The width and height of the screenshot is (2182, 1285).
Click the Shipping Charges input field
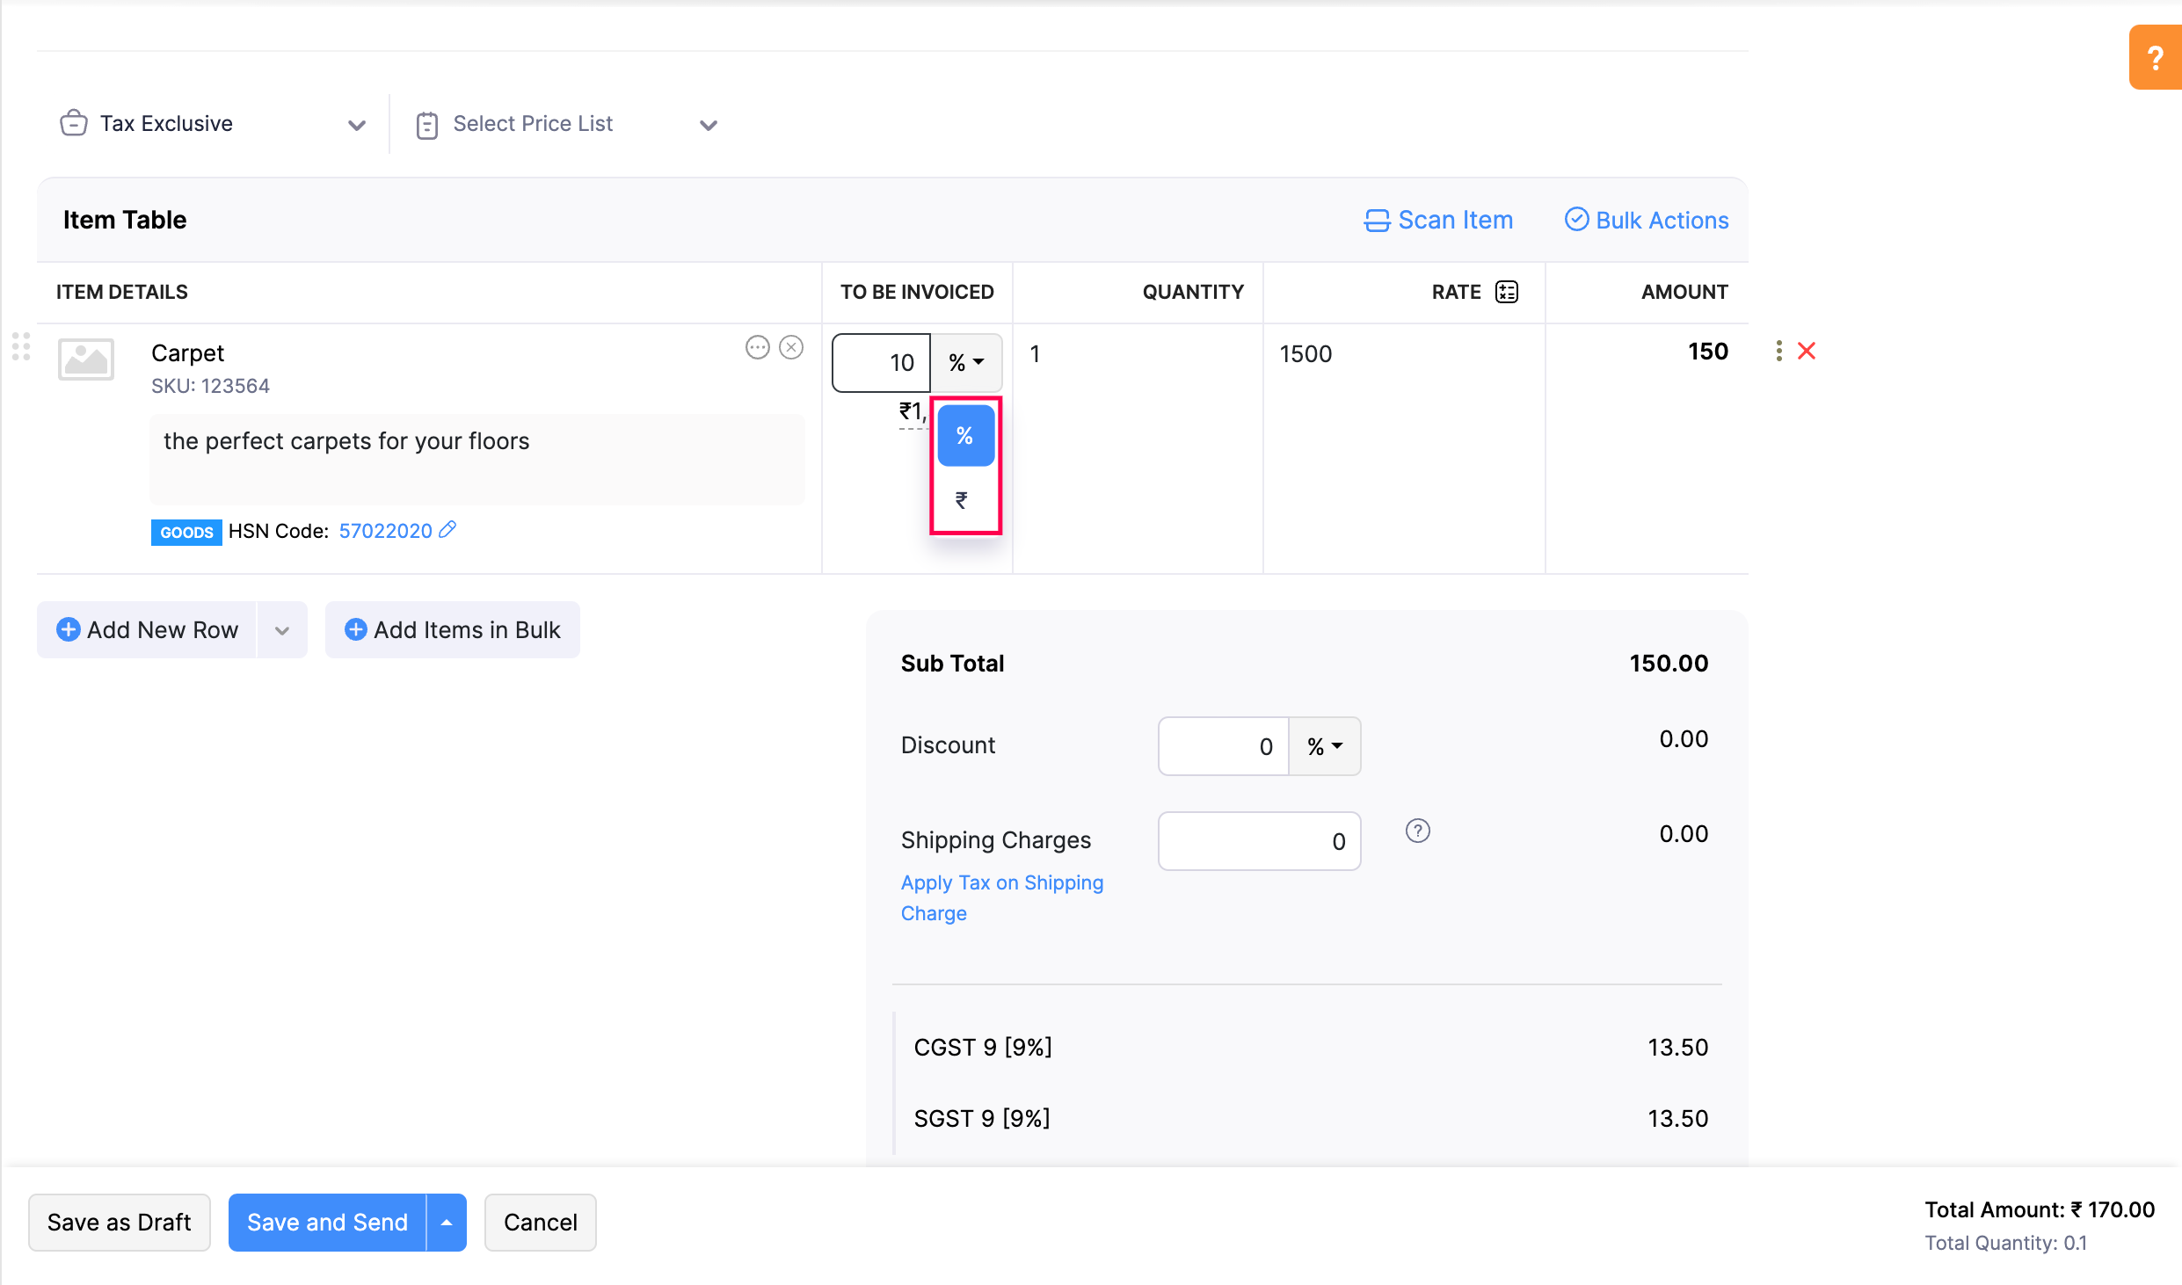[1258, 841]
